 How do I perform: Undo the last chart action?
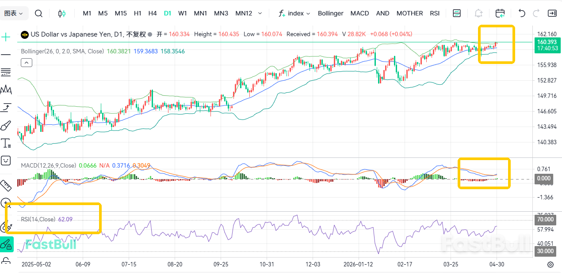pyautogui.click(x=522, y=13)
